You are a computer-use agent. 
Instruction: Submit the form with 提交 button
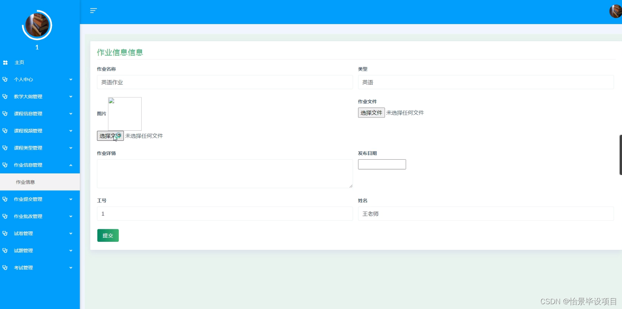click(x=108, y=235)
